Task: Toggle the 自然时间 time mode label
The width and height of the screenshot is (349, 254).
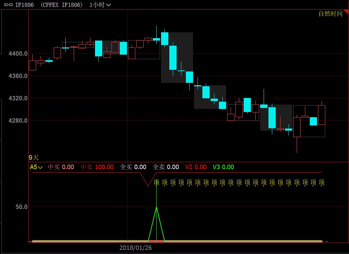Action: coord(330,14)
